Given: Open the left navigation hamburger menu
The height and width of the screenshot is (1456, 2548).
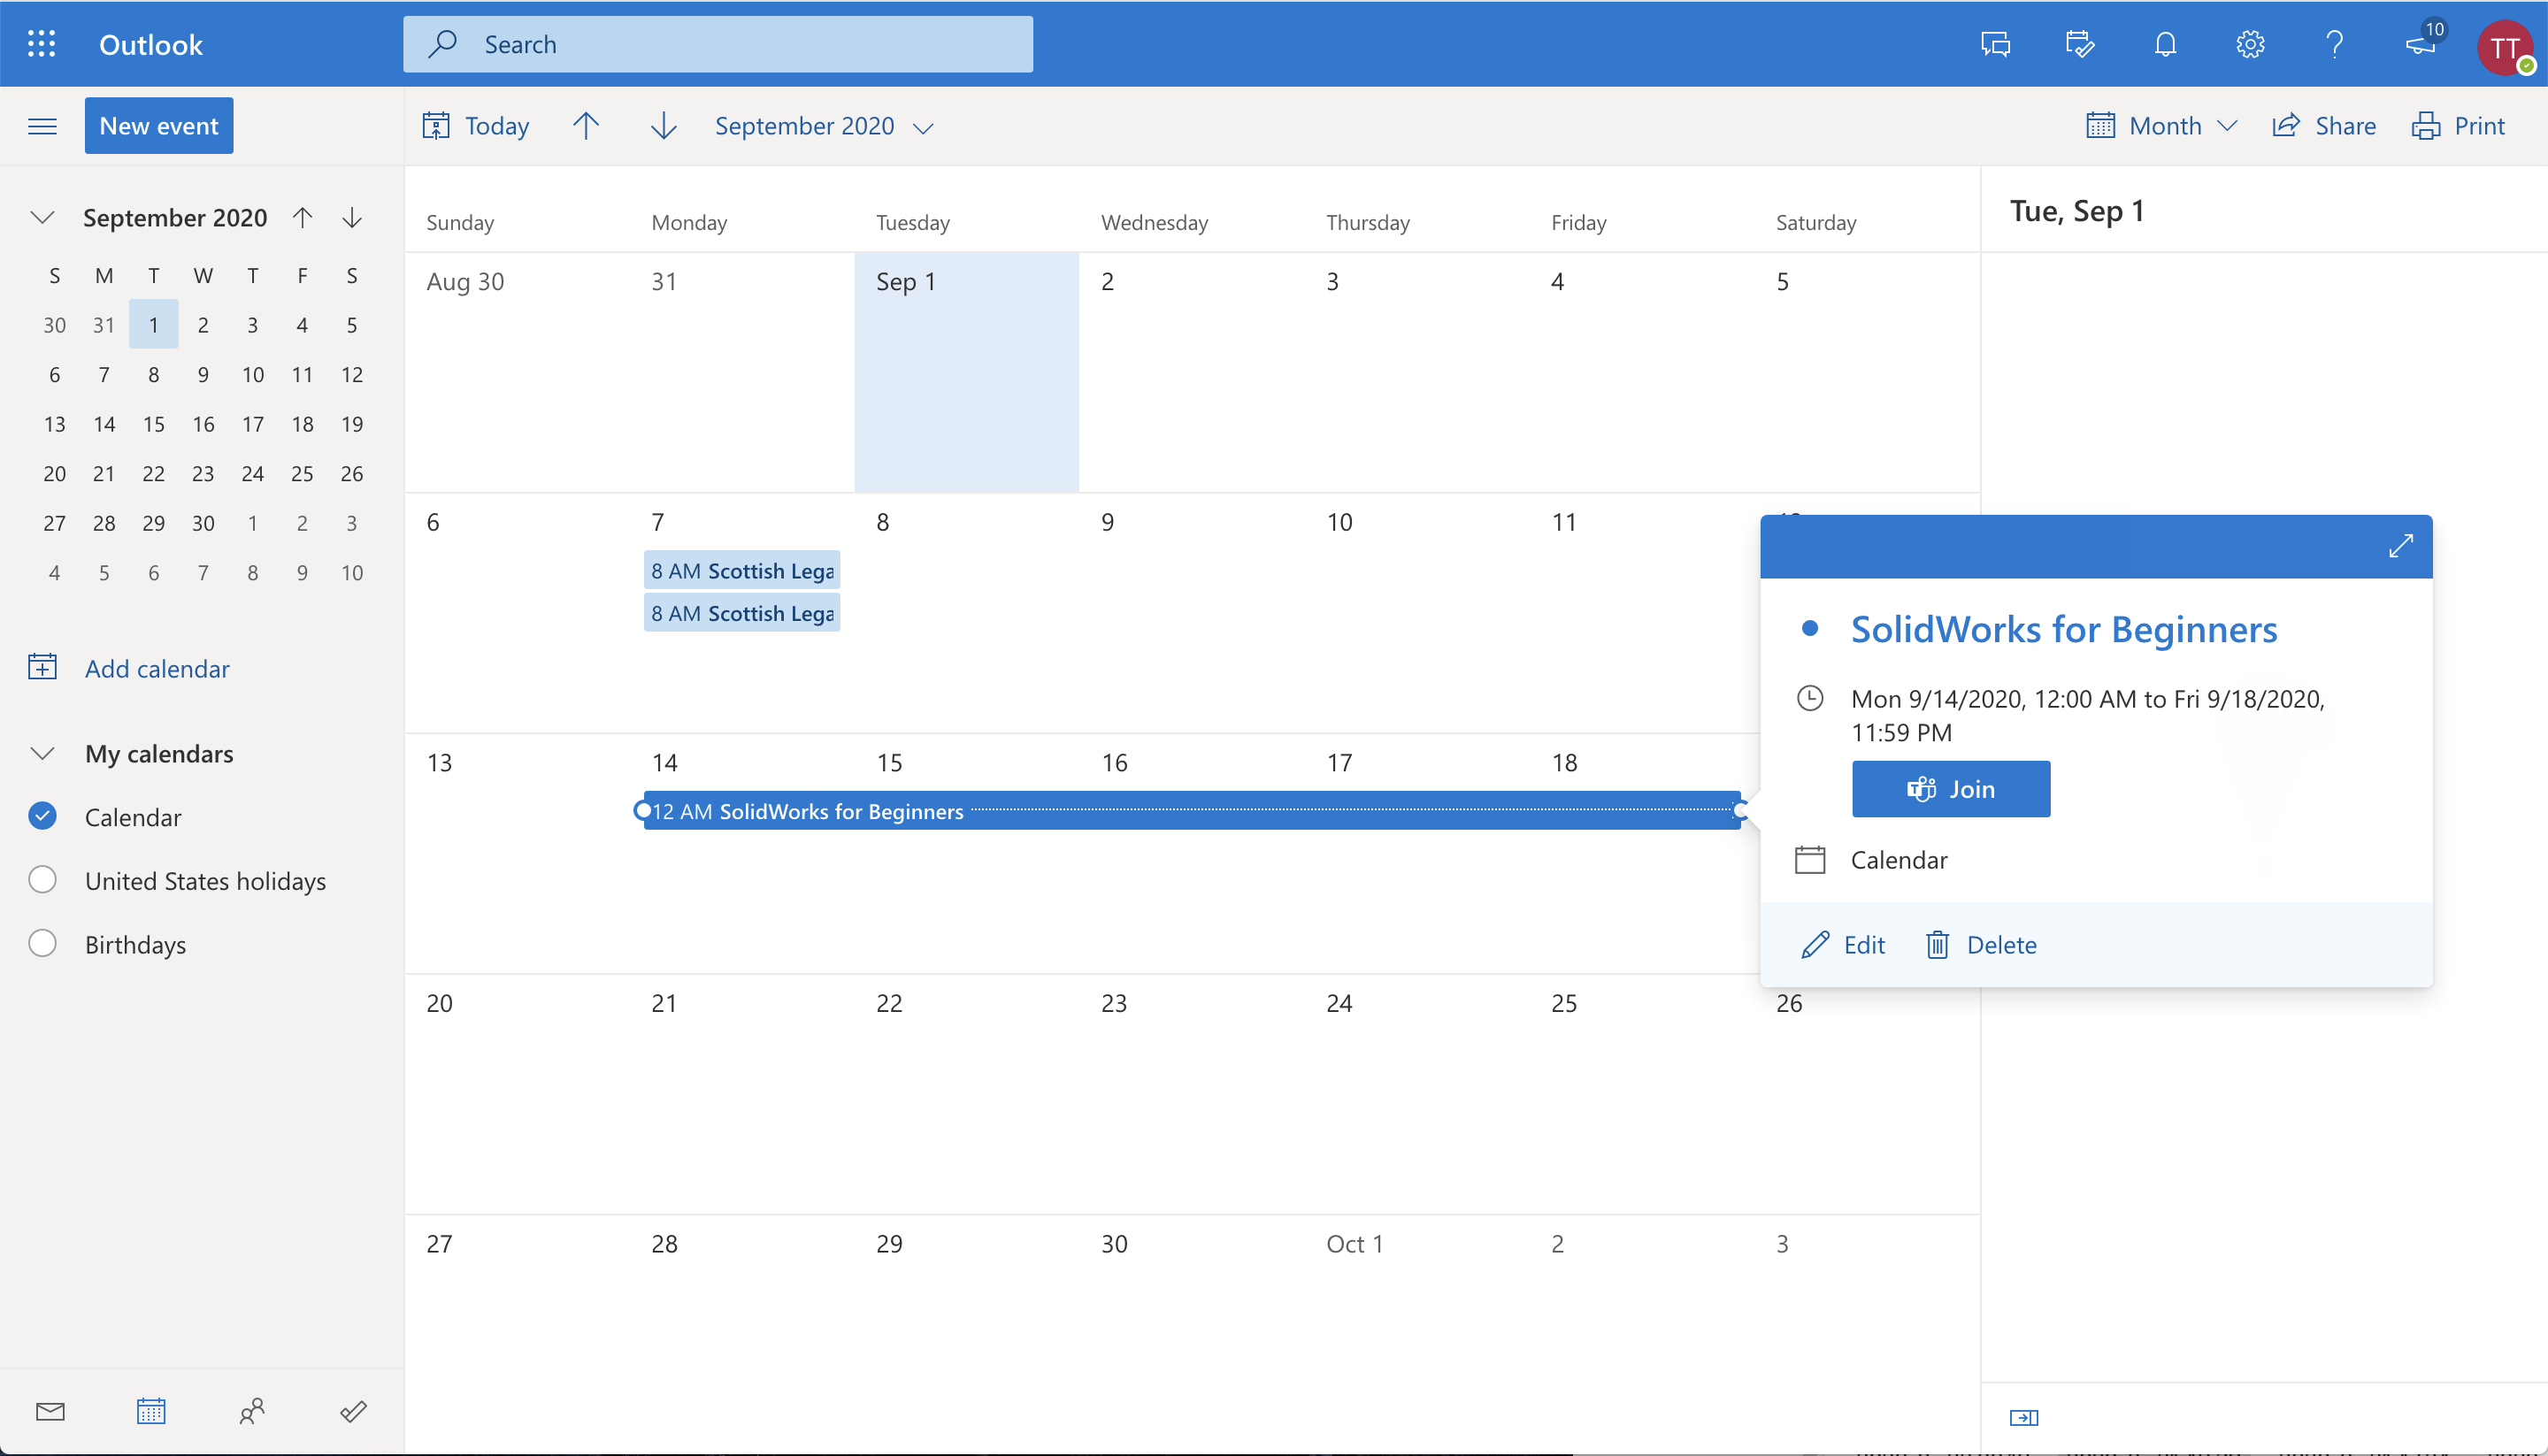Looking at the screenshot, I should tap(41, 125).
